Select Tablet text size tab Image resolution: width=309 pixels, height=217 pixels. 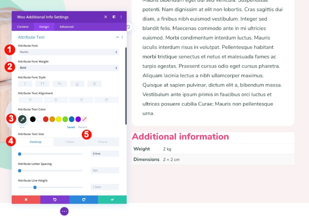click(70, 142)
